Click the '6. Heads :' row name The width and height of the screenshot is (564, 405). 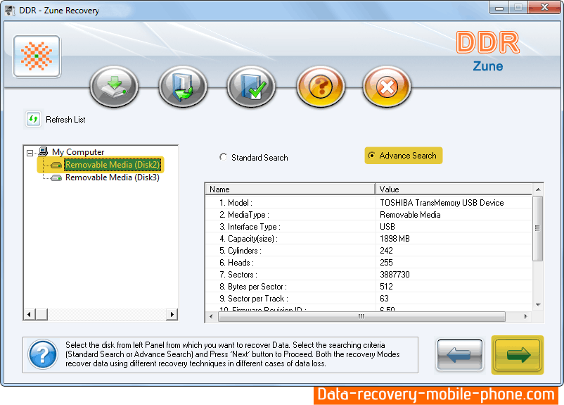(x=236, y=262)
